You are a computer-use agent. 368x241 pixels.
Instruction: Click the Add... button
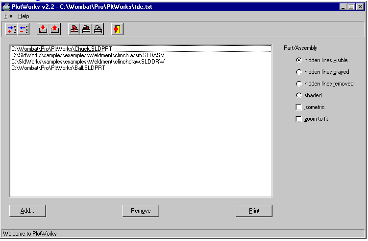[x=27, y=211]
